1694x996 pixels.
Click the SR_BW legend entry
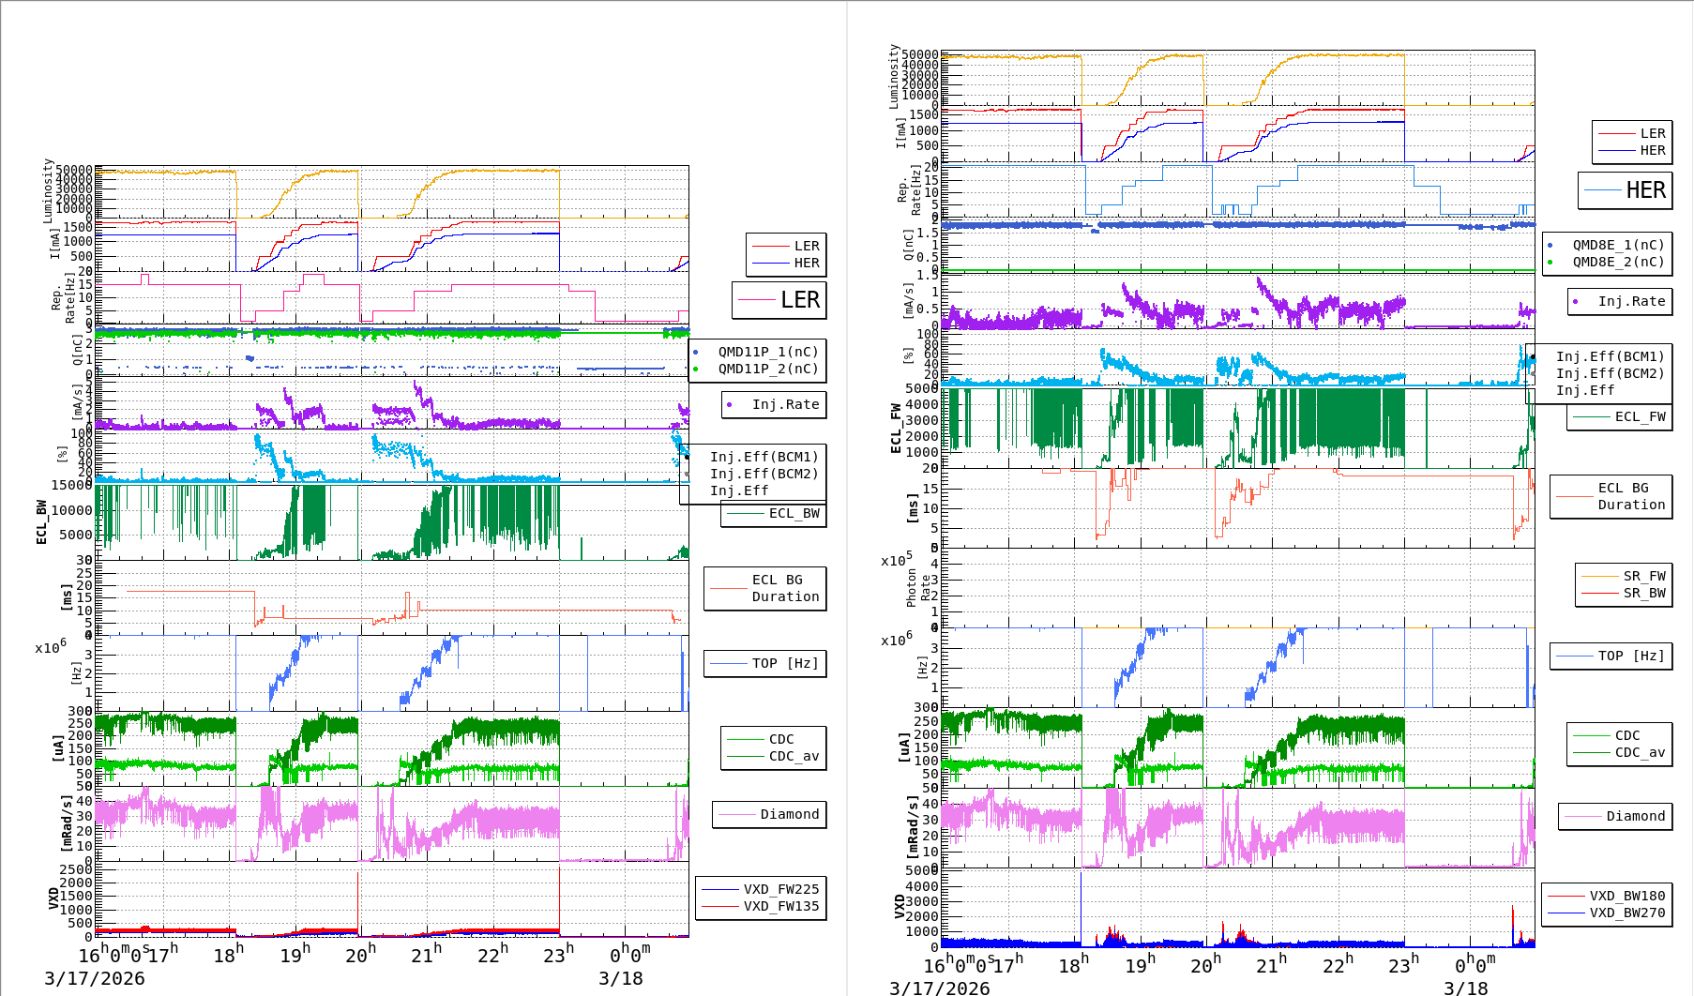1643,593
